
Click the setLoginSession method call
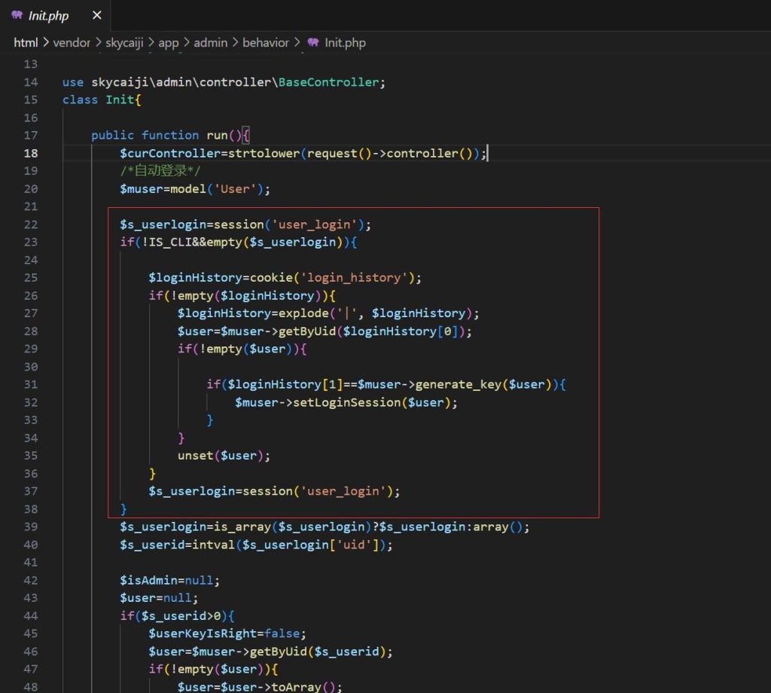tap(365, 402)
